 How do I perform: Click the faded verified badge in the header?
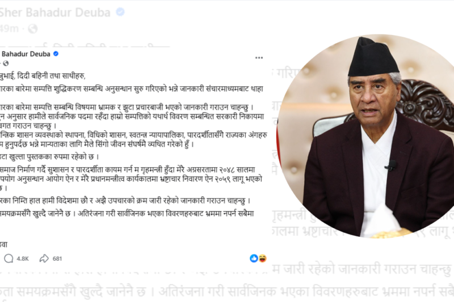[x=120, y=12]
